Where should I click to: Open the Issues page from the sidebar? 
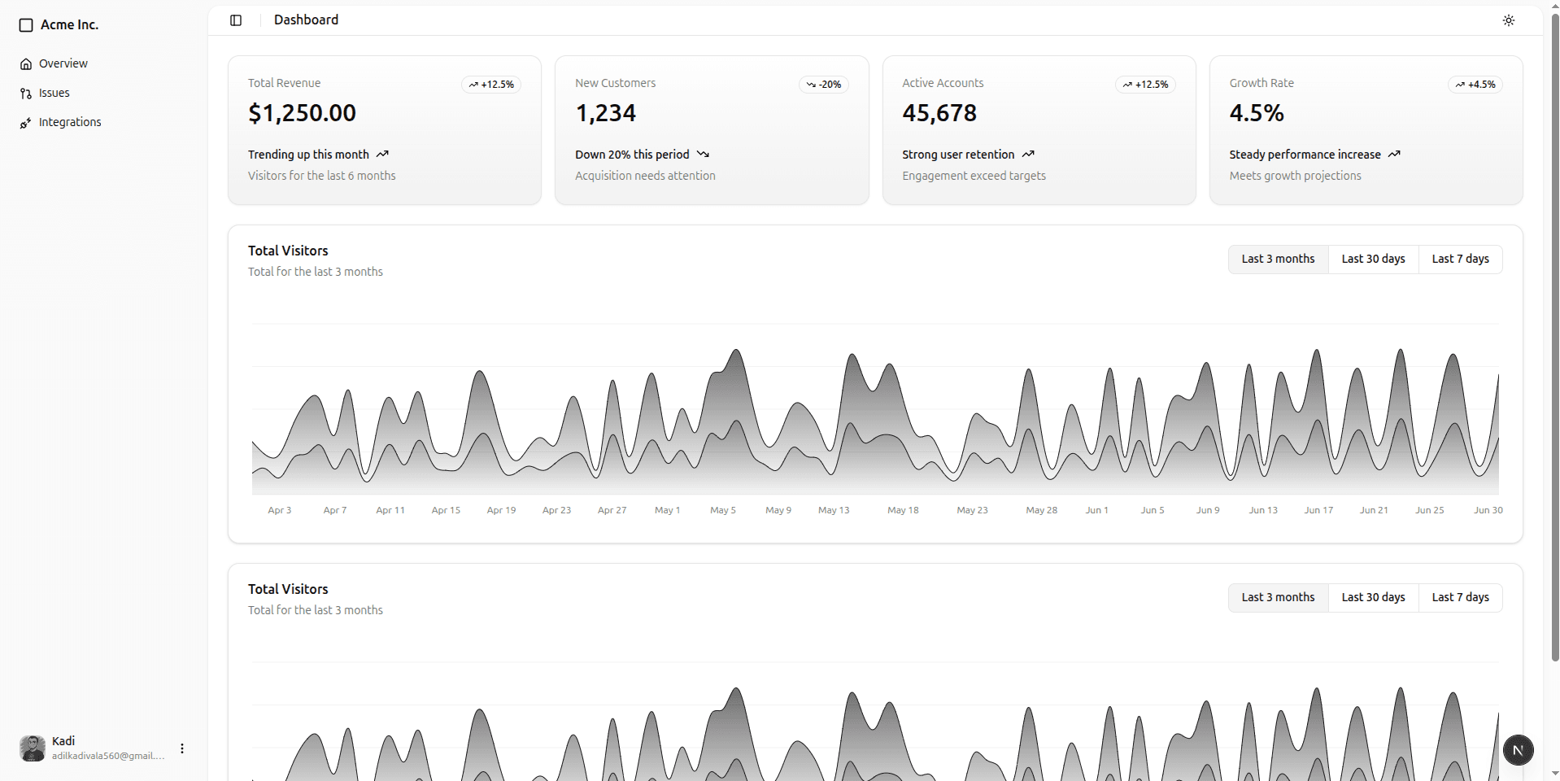coord(54,93)
